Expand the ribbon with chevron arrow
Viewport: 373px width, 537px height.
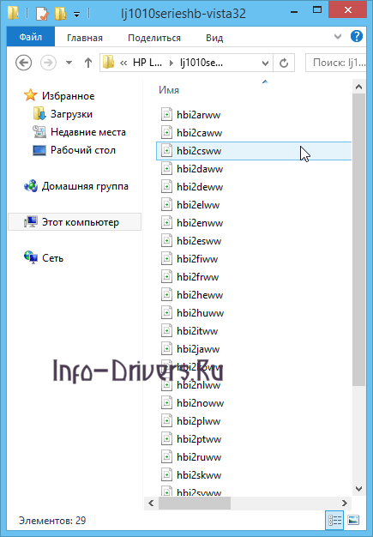point(338,36)
